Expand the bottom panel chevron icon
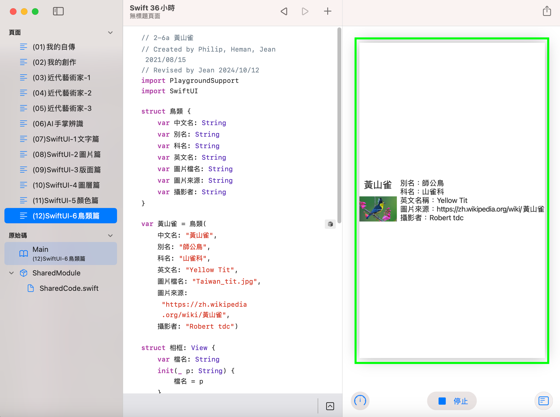Image resolution: width=560 pixels, height=417 pixels. point(330,406)
